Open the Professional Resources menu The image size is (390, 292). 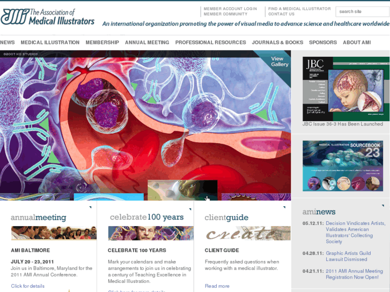(x=210, y=42)
